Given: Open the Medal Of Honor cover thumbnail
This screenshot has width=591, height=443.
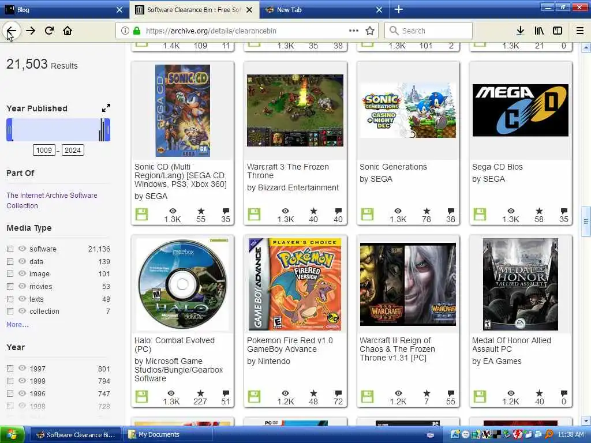Looking at the screenshot, I should tap(520, 284).
